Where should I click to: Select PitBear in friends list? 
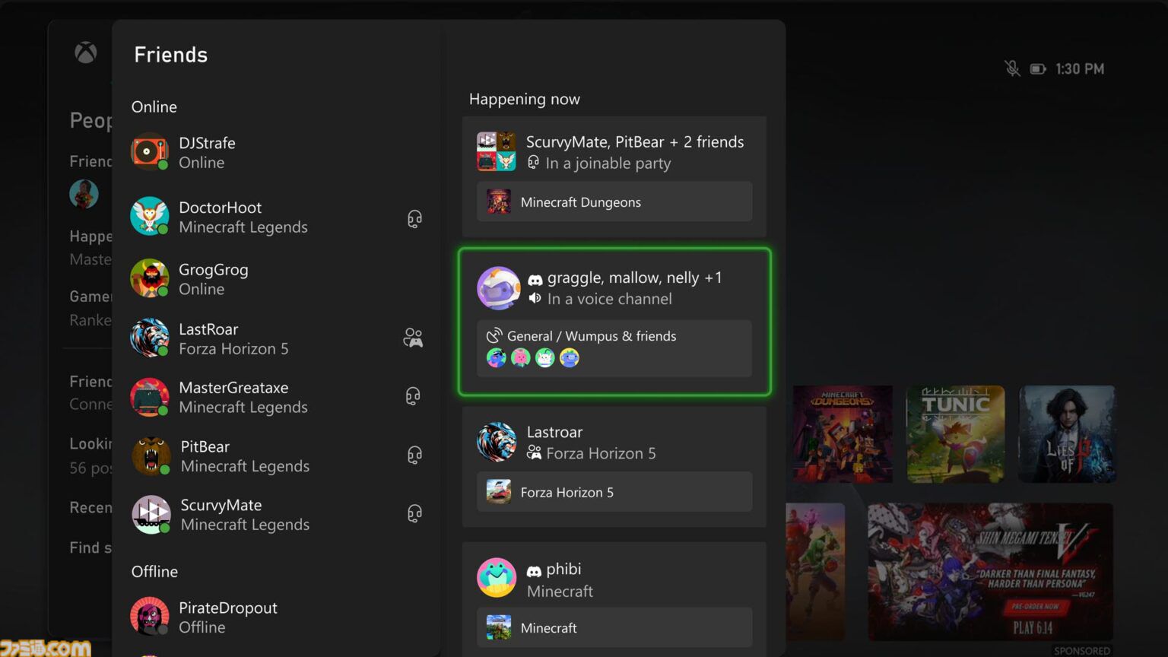click(278, 455)
